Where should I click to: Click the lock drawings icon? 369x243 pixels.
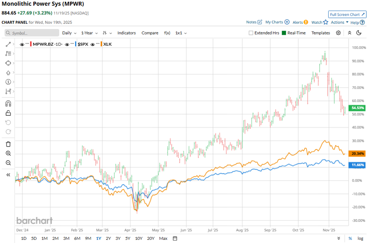pyautogui.click(x=8, y=113)
